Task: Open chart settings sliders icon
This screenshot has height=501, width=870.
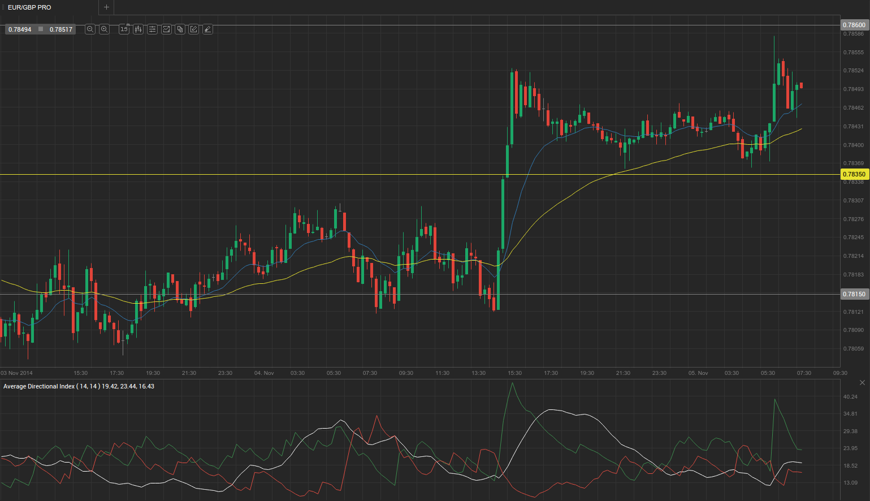Action: coord(152,29)
